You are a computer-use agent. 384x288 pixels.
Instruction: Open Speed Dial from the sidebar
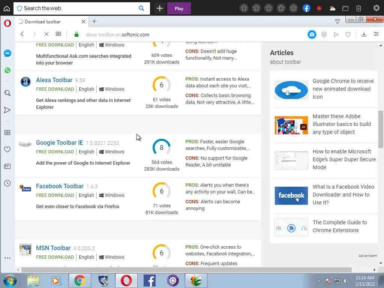click(x=7, y=132)
